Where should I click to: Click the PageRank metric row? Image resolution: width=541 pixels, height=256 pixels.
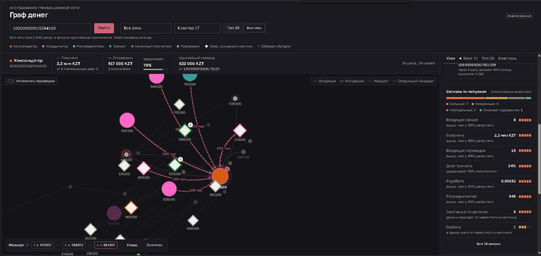(489, 183)
